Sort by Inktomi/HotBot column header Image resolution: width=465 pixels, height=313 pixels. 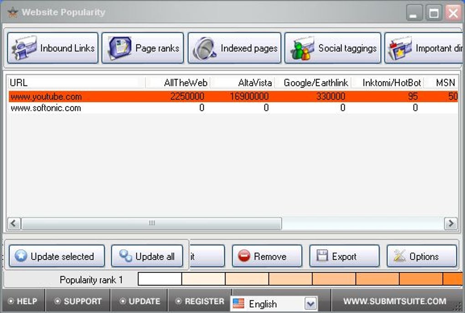pos(388,82)
